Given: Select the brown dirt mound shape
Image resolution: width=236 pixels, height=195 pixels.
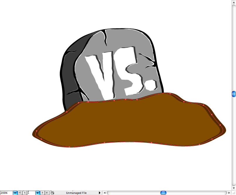Looking at the screenshot, I should [x=129, y=123].
